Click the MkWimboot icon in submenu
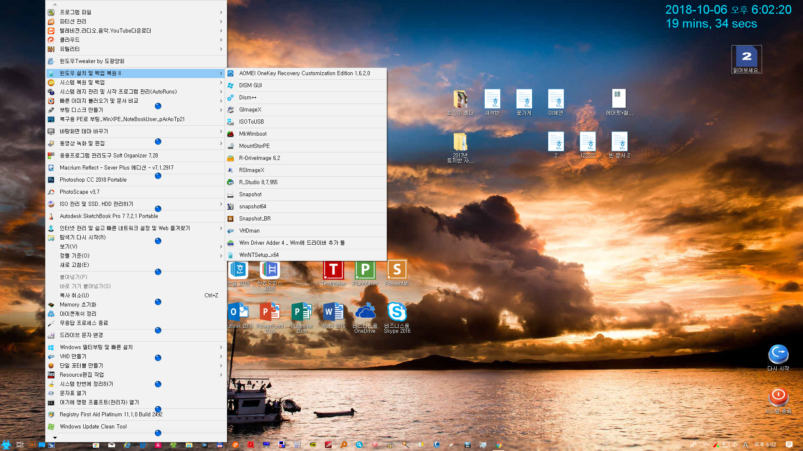This screenshot has width=803, height=451. [230, 134]
